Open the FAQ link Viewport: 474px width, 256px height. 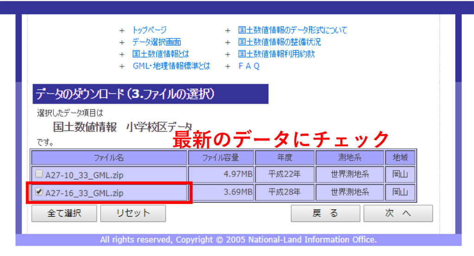point(249,66)
